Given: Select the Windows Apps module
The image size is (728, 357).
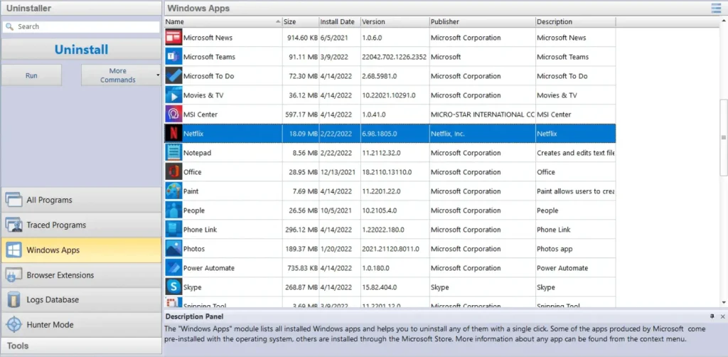Looking at the screenshot, I should click(81, 250).
